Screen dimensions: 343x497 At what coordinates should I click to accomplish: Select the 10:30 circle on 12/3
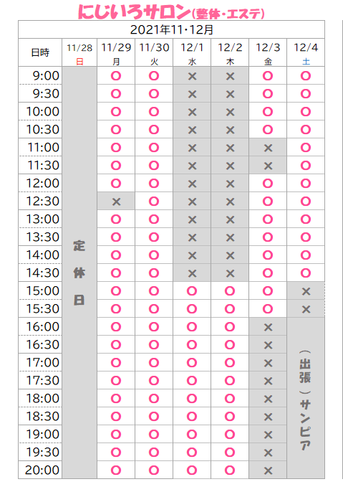point(268,130)
